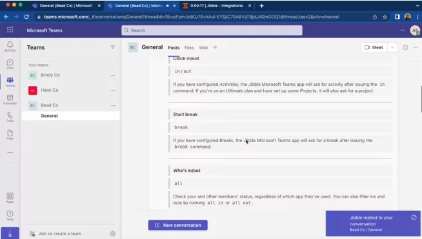The width and height of the screenshot is (422, 239).
Task: Open the app launcher grid icon
Action: (x=10, y=30)
